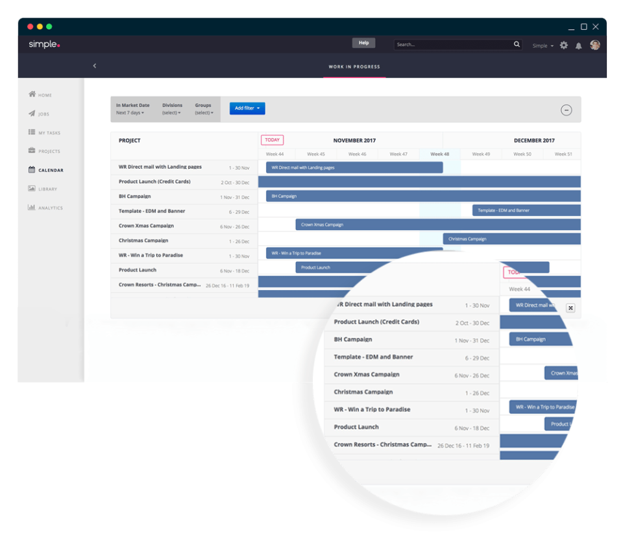The image size is (623, 537).
Task: Open Product Launch project row
Action: pos(184,270)
